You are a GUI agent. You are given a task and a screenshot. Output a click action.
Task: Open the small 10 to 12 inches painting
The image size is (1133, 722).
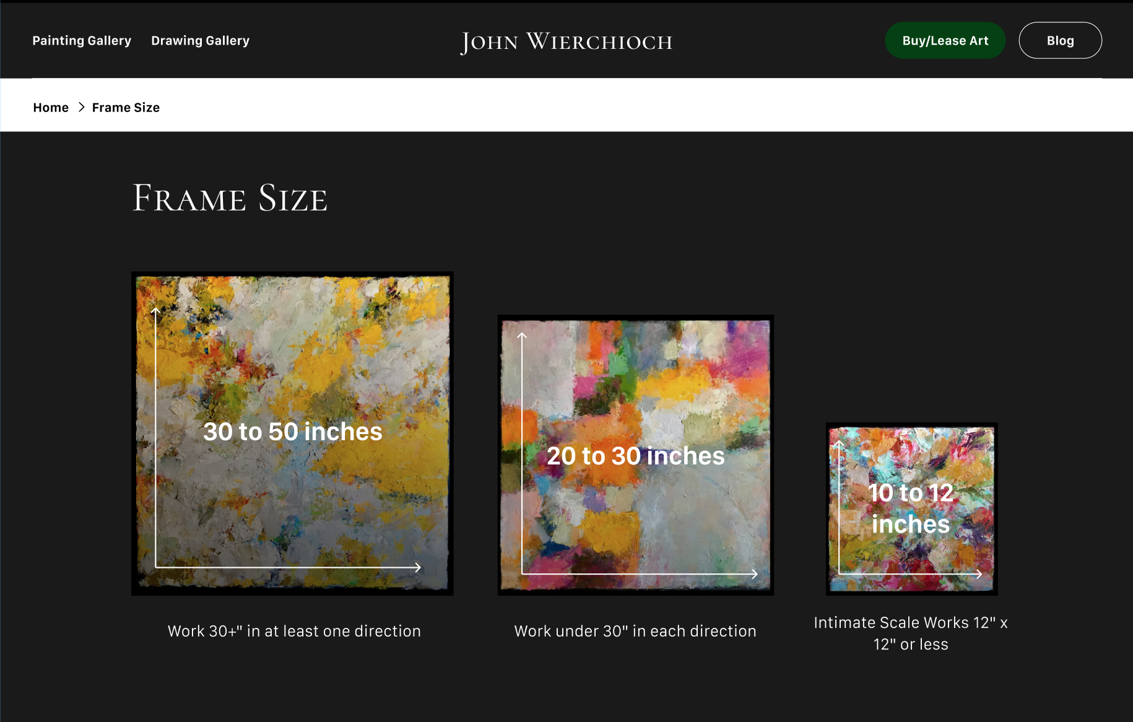911,509
